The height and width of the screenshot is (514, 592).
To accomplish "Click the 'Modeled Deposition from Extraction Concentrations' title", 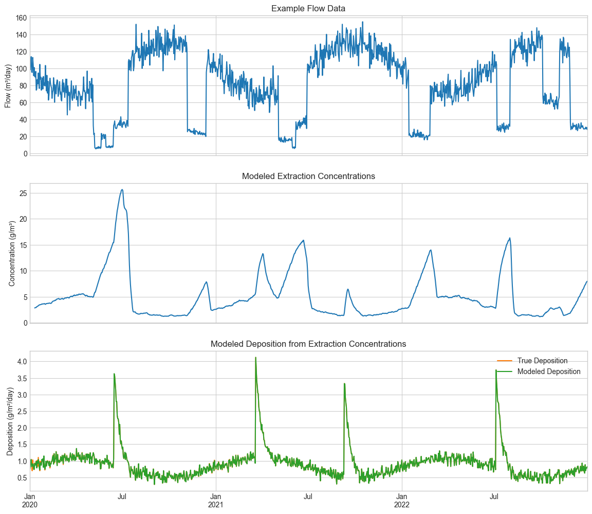I will point(308,344).
